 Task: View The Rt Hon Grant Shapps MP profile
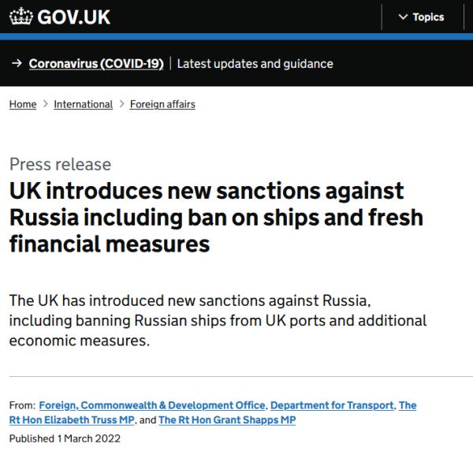click(227, 420)
